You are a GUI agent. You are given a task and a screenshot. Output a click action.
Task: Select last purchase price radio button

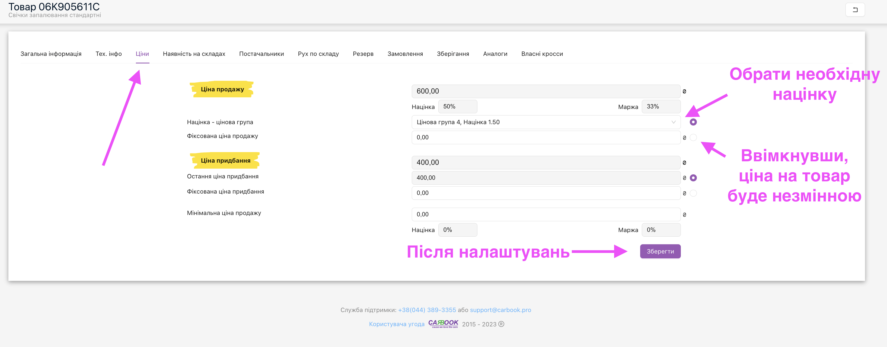point(693,178)
